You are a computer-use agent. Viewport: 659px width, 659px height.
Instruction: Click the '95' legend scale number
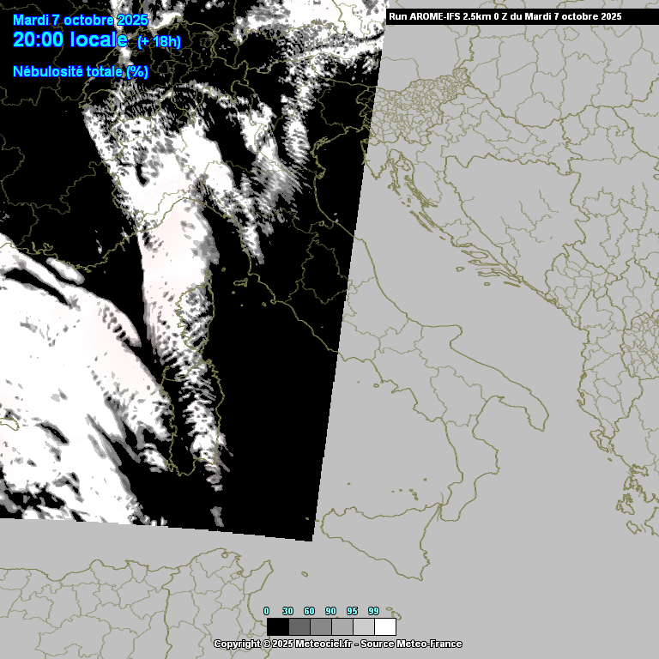click(x=353, y=611)
